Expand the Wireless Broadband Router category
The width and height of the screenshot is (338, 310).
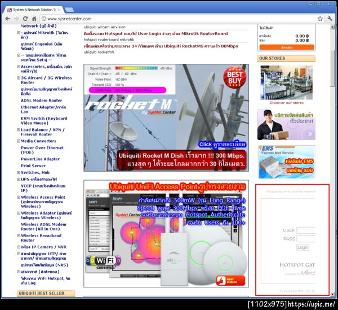(x=19, y=235)
